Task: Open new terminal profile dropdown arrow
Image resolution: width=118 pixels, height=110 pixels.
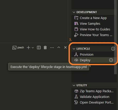Action: 33,48
